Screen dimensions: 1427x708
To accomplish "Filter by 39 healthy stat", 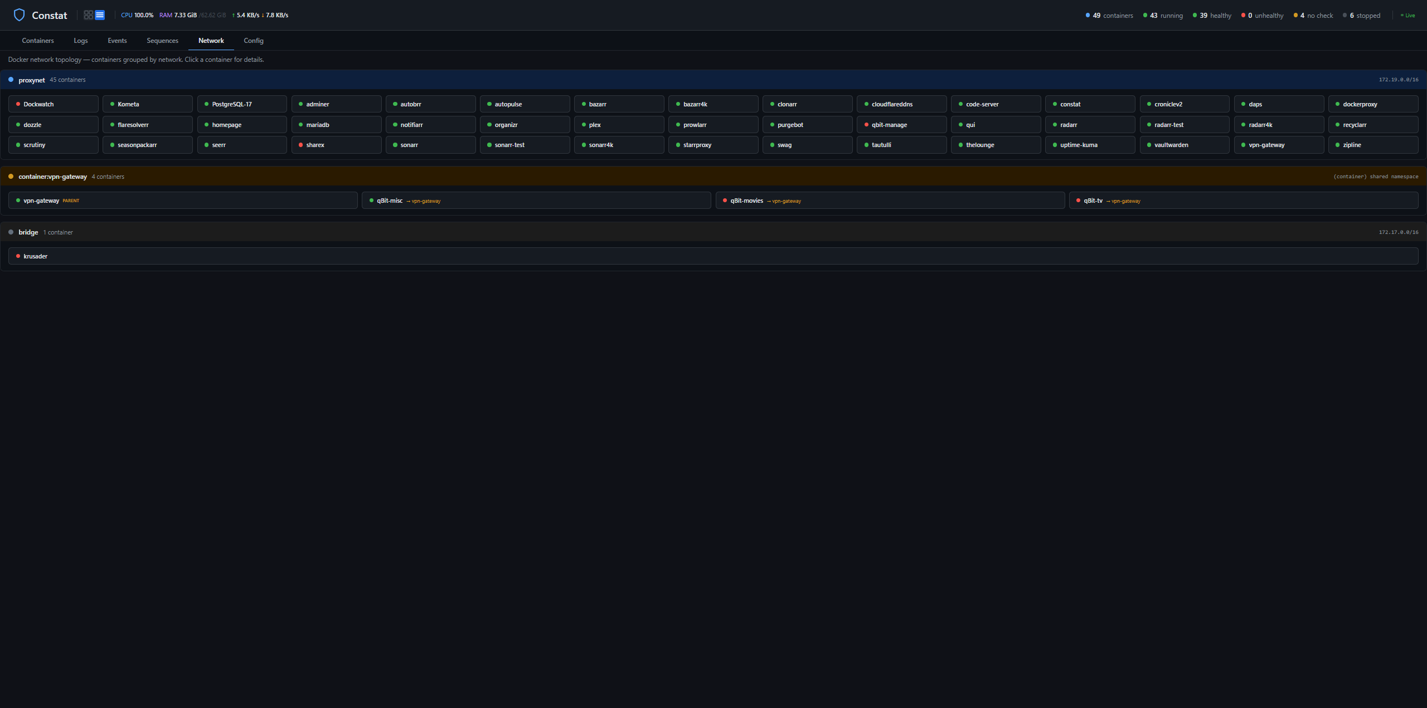I will click(x=1212, y=16).
